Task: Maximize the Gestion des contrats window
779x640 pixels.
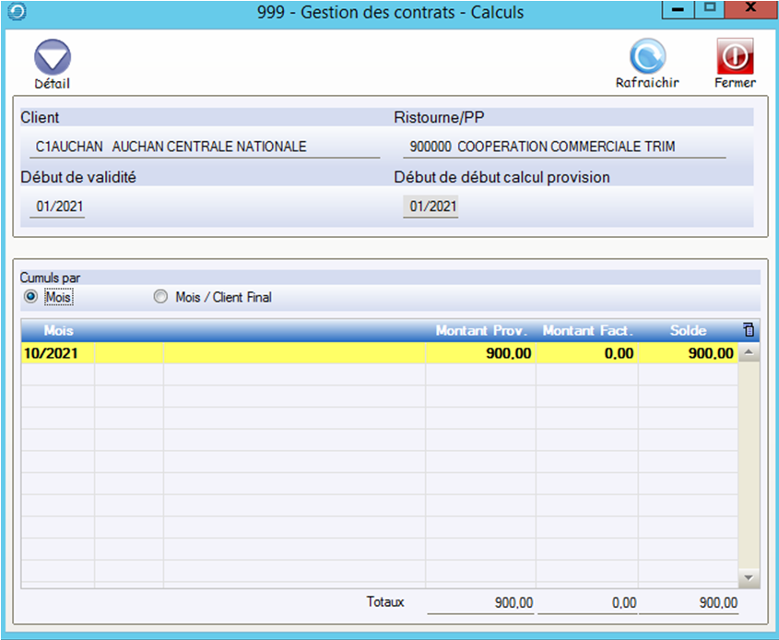Action: tap(709, 7)
